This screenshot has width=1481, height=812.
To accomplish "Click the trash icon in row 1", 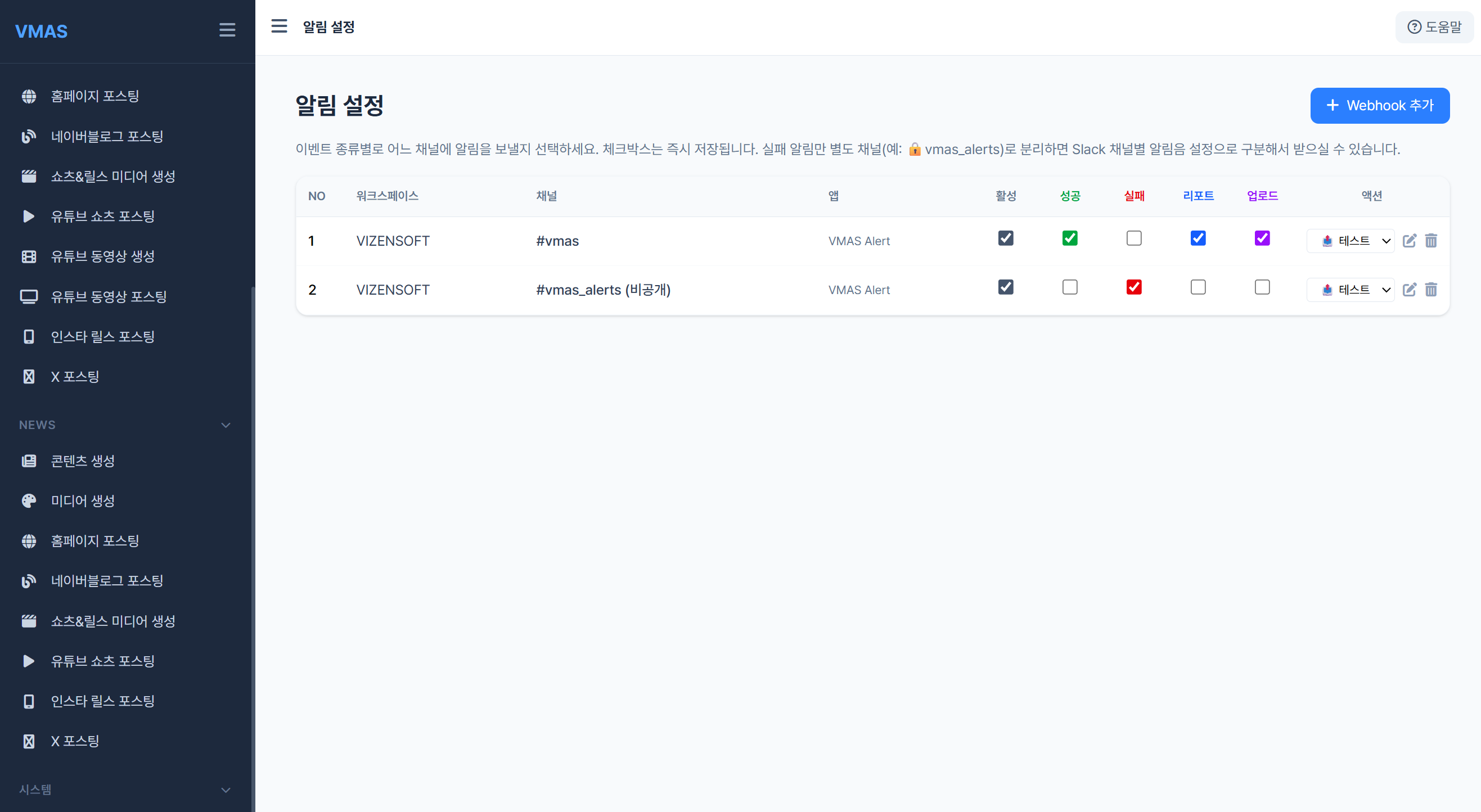I will coord(1431,241).
